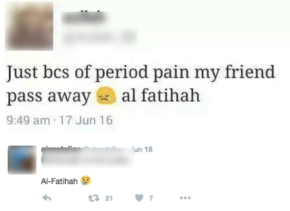Click the crying emoji after Al-Fatihah
Image resolution: width=290 pixels, height=211 pixels.
point(86,180)
